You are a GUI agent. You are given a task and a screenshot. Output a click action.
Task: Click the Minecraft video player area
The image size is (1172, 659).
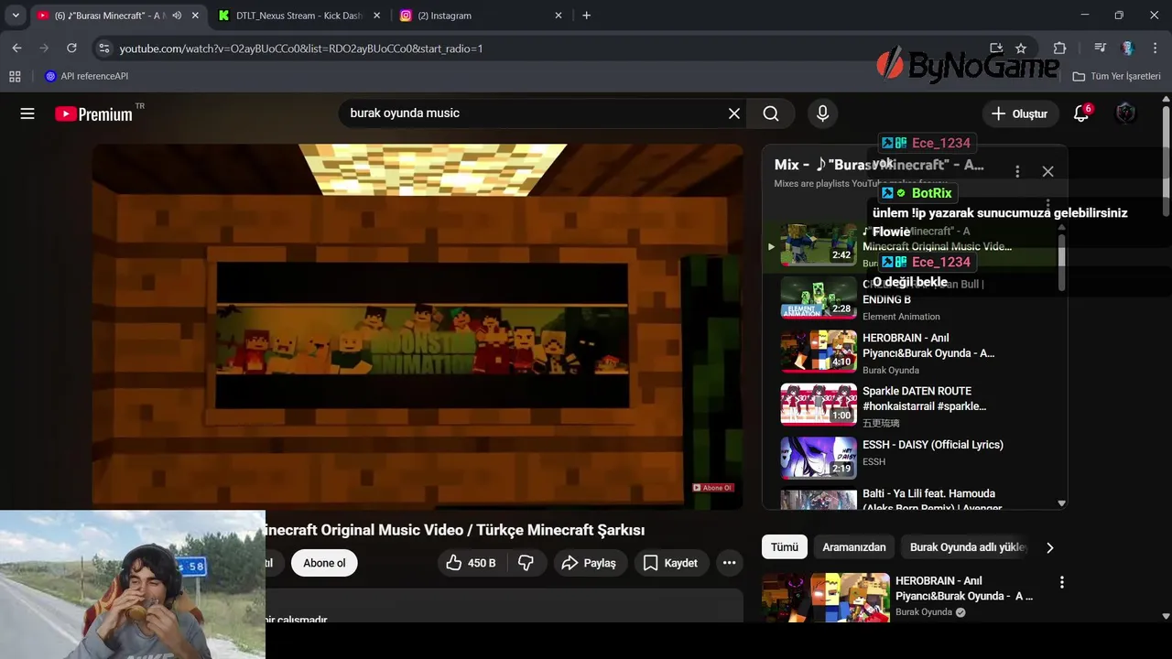pos(418,326)
